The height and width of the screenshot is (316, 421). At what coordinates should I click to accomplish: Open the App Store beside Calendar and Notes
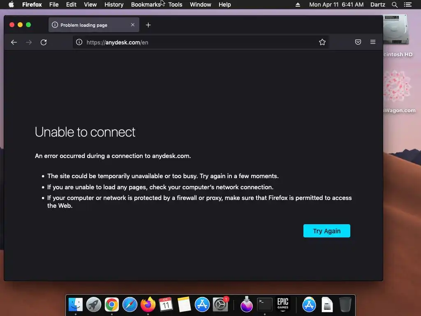pyautogui.click(x=202, y=304)
